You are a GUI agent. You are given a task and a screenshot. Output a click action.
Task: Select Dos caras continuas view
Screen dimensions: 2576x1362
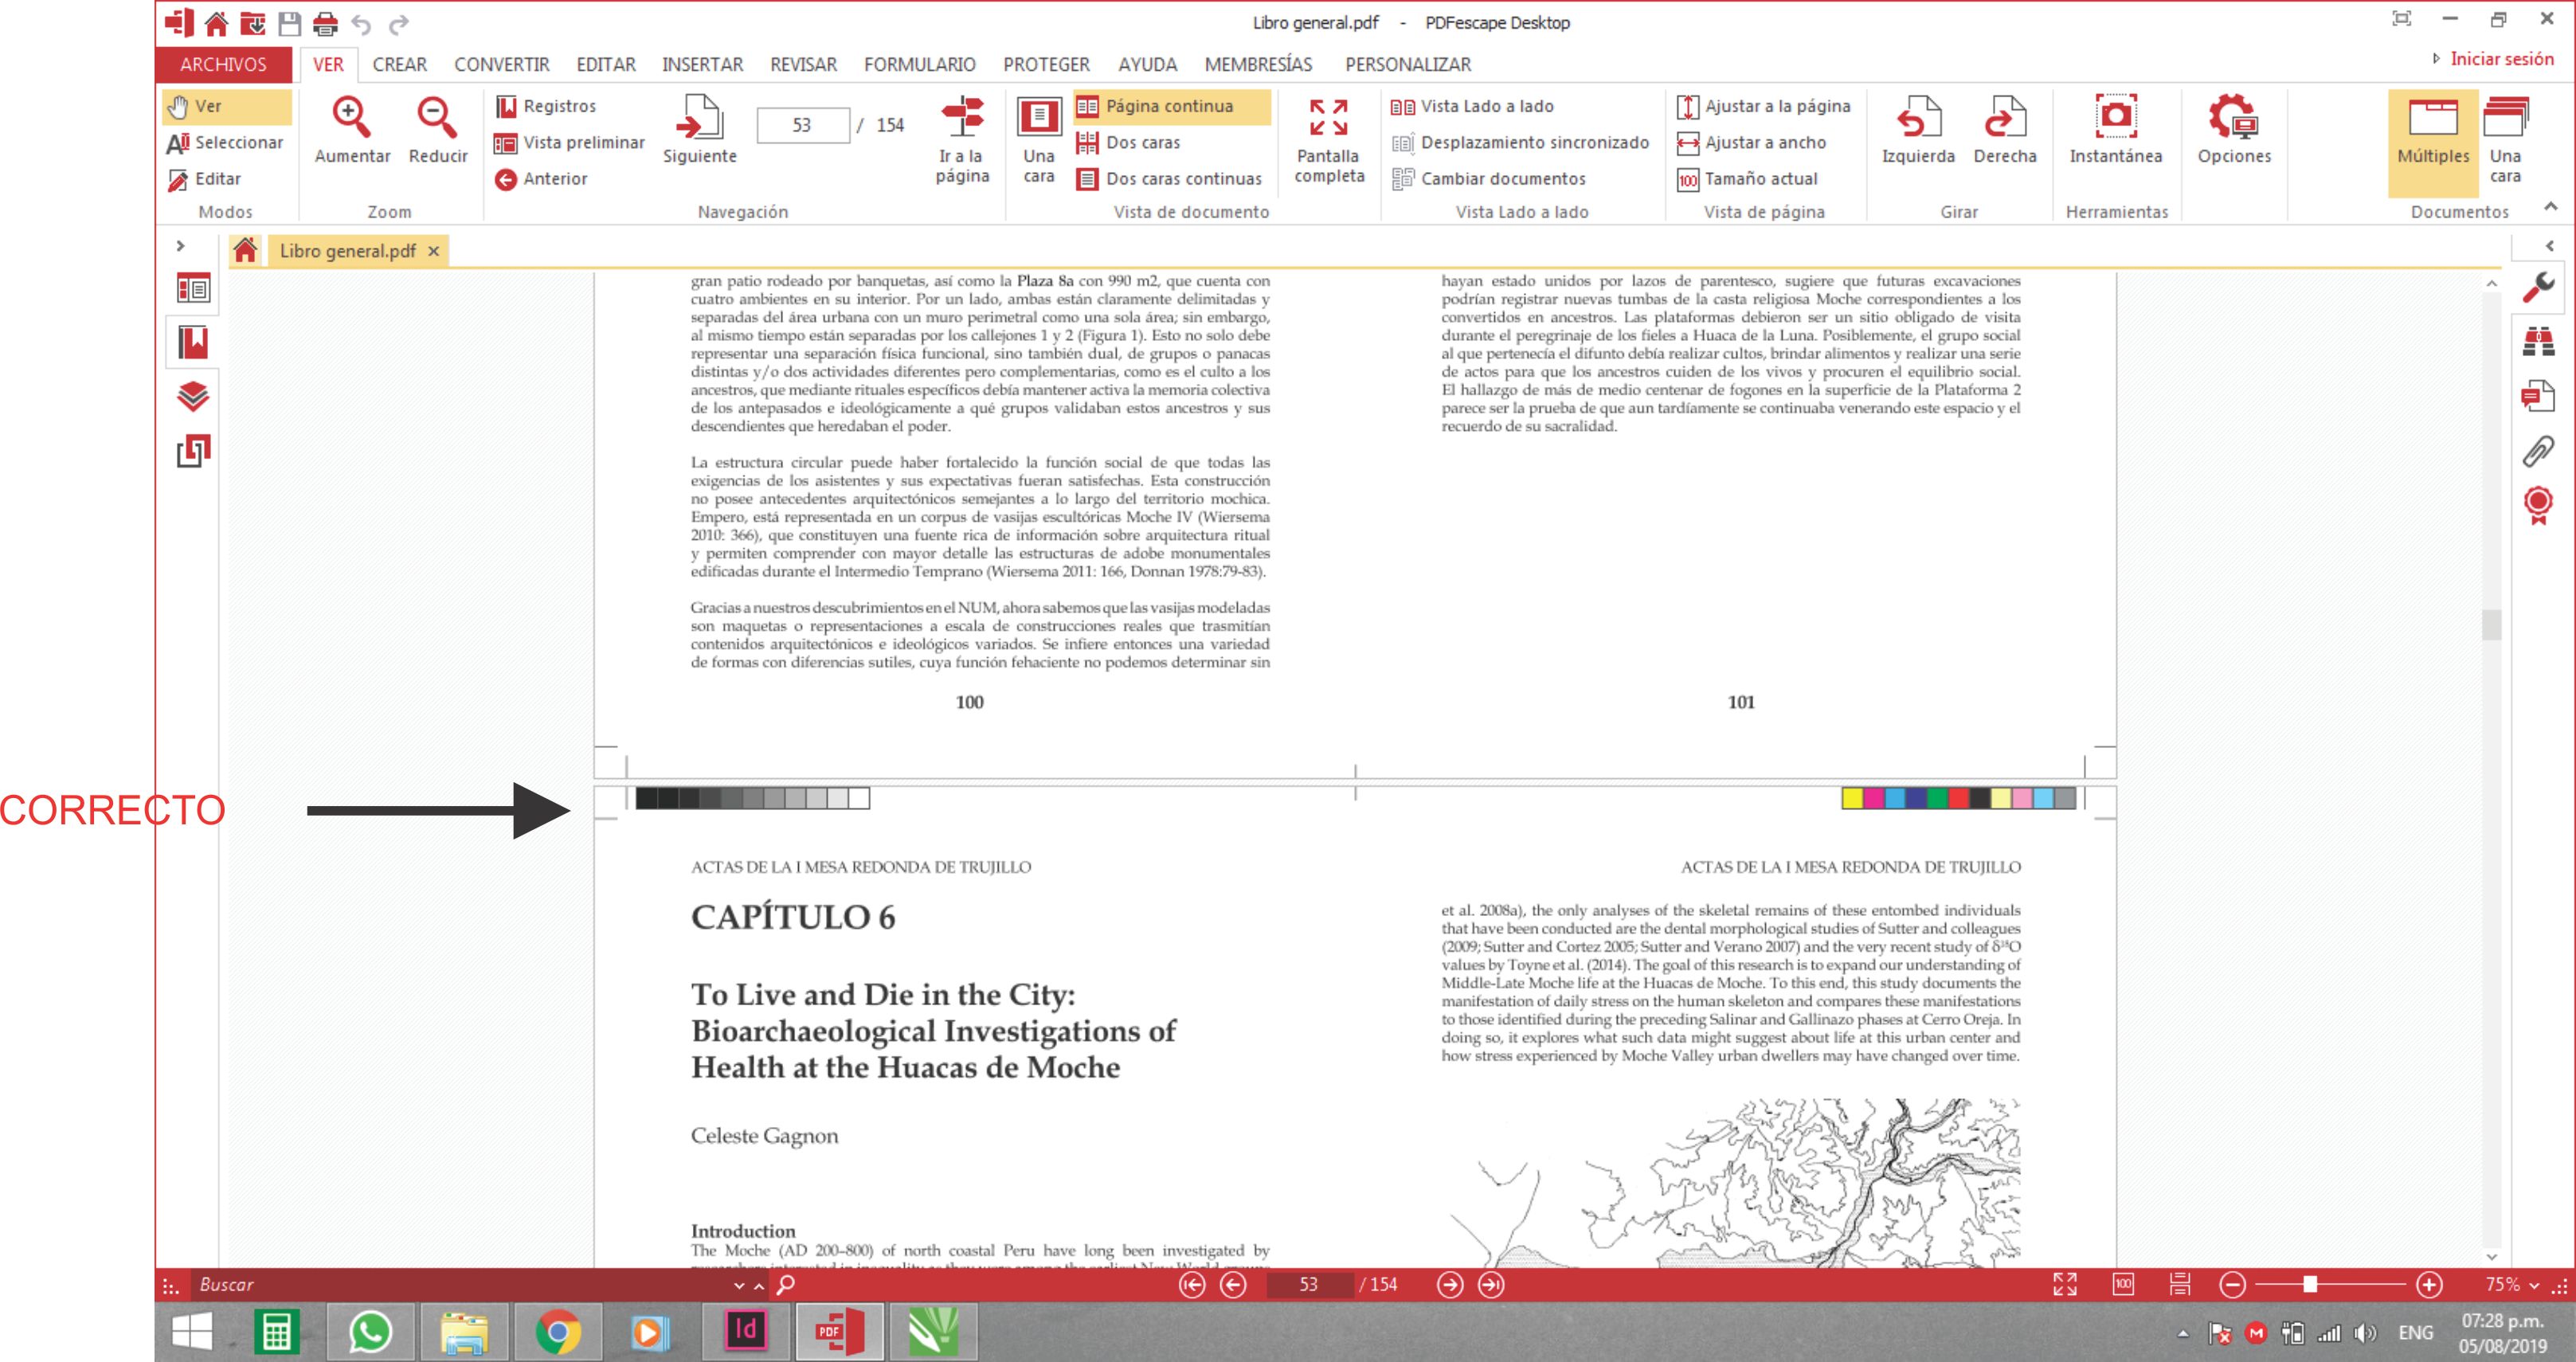[1169, 179]
